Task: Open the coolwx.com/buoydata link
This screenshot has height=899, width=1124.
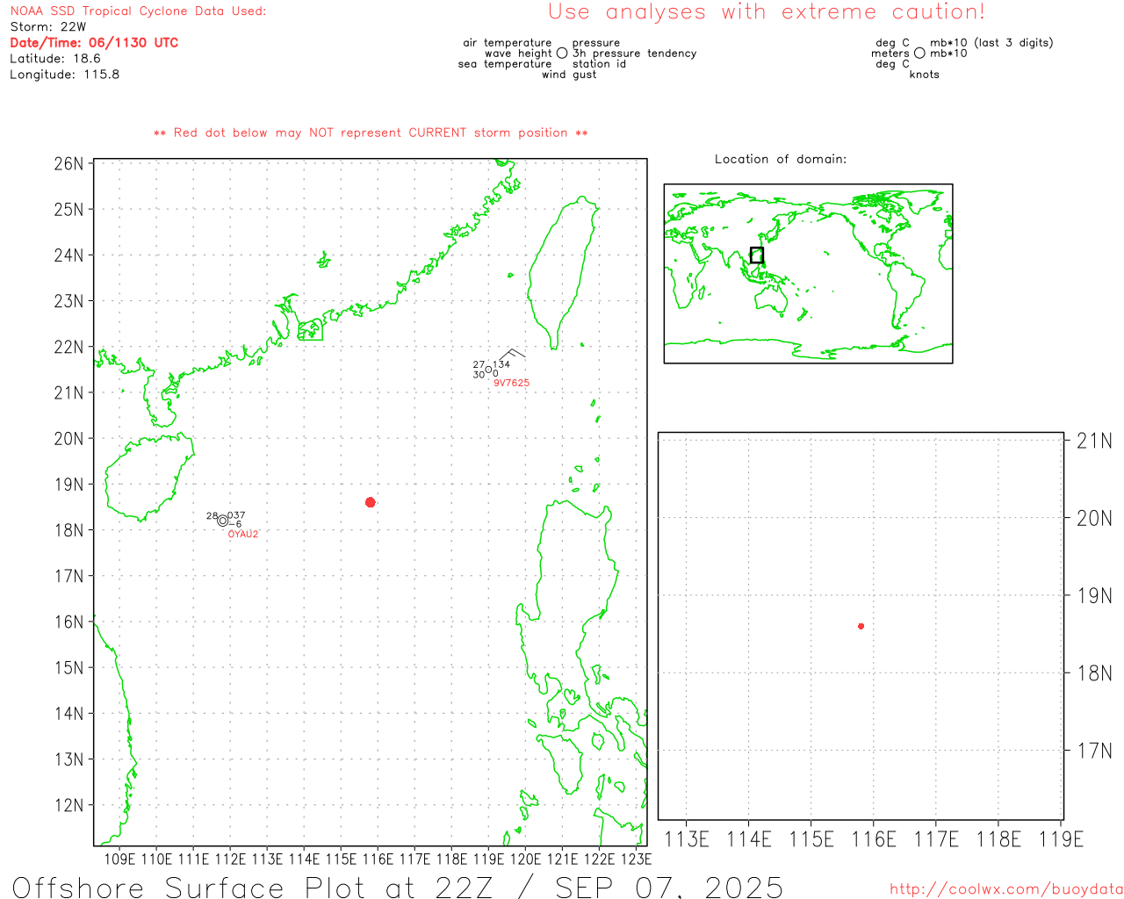Action: click(x=1006, y=889)
